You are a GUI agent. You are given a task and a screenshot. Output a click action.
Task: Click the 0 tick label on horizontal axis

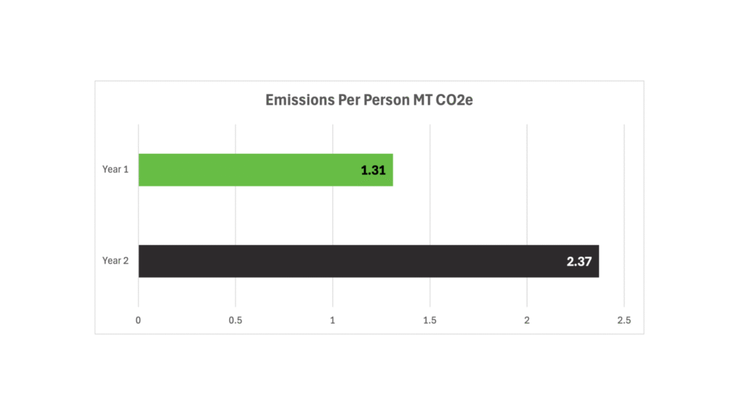point(139,320)
